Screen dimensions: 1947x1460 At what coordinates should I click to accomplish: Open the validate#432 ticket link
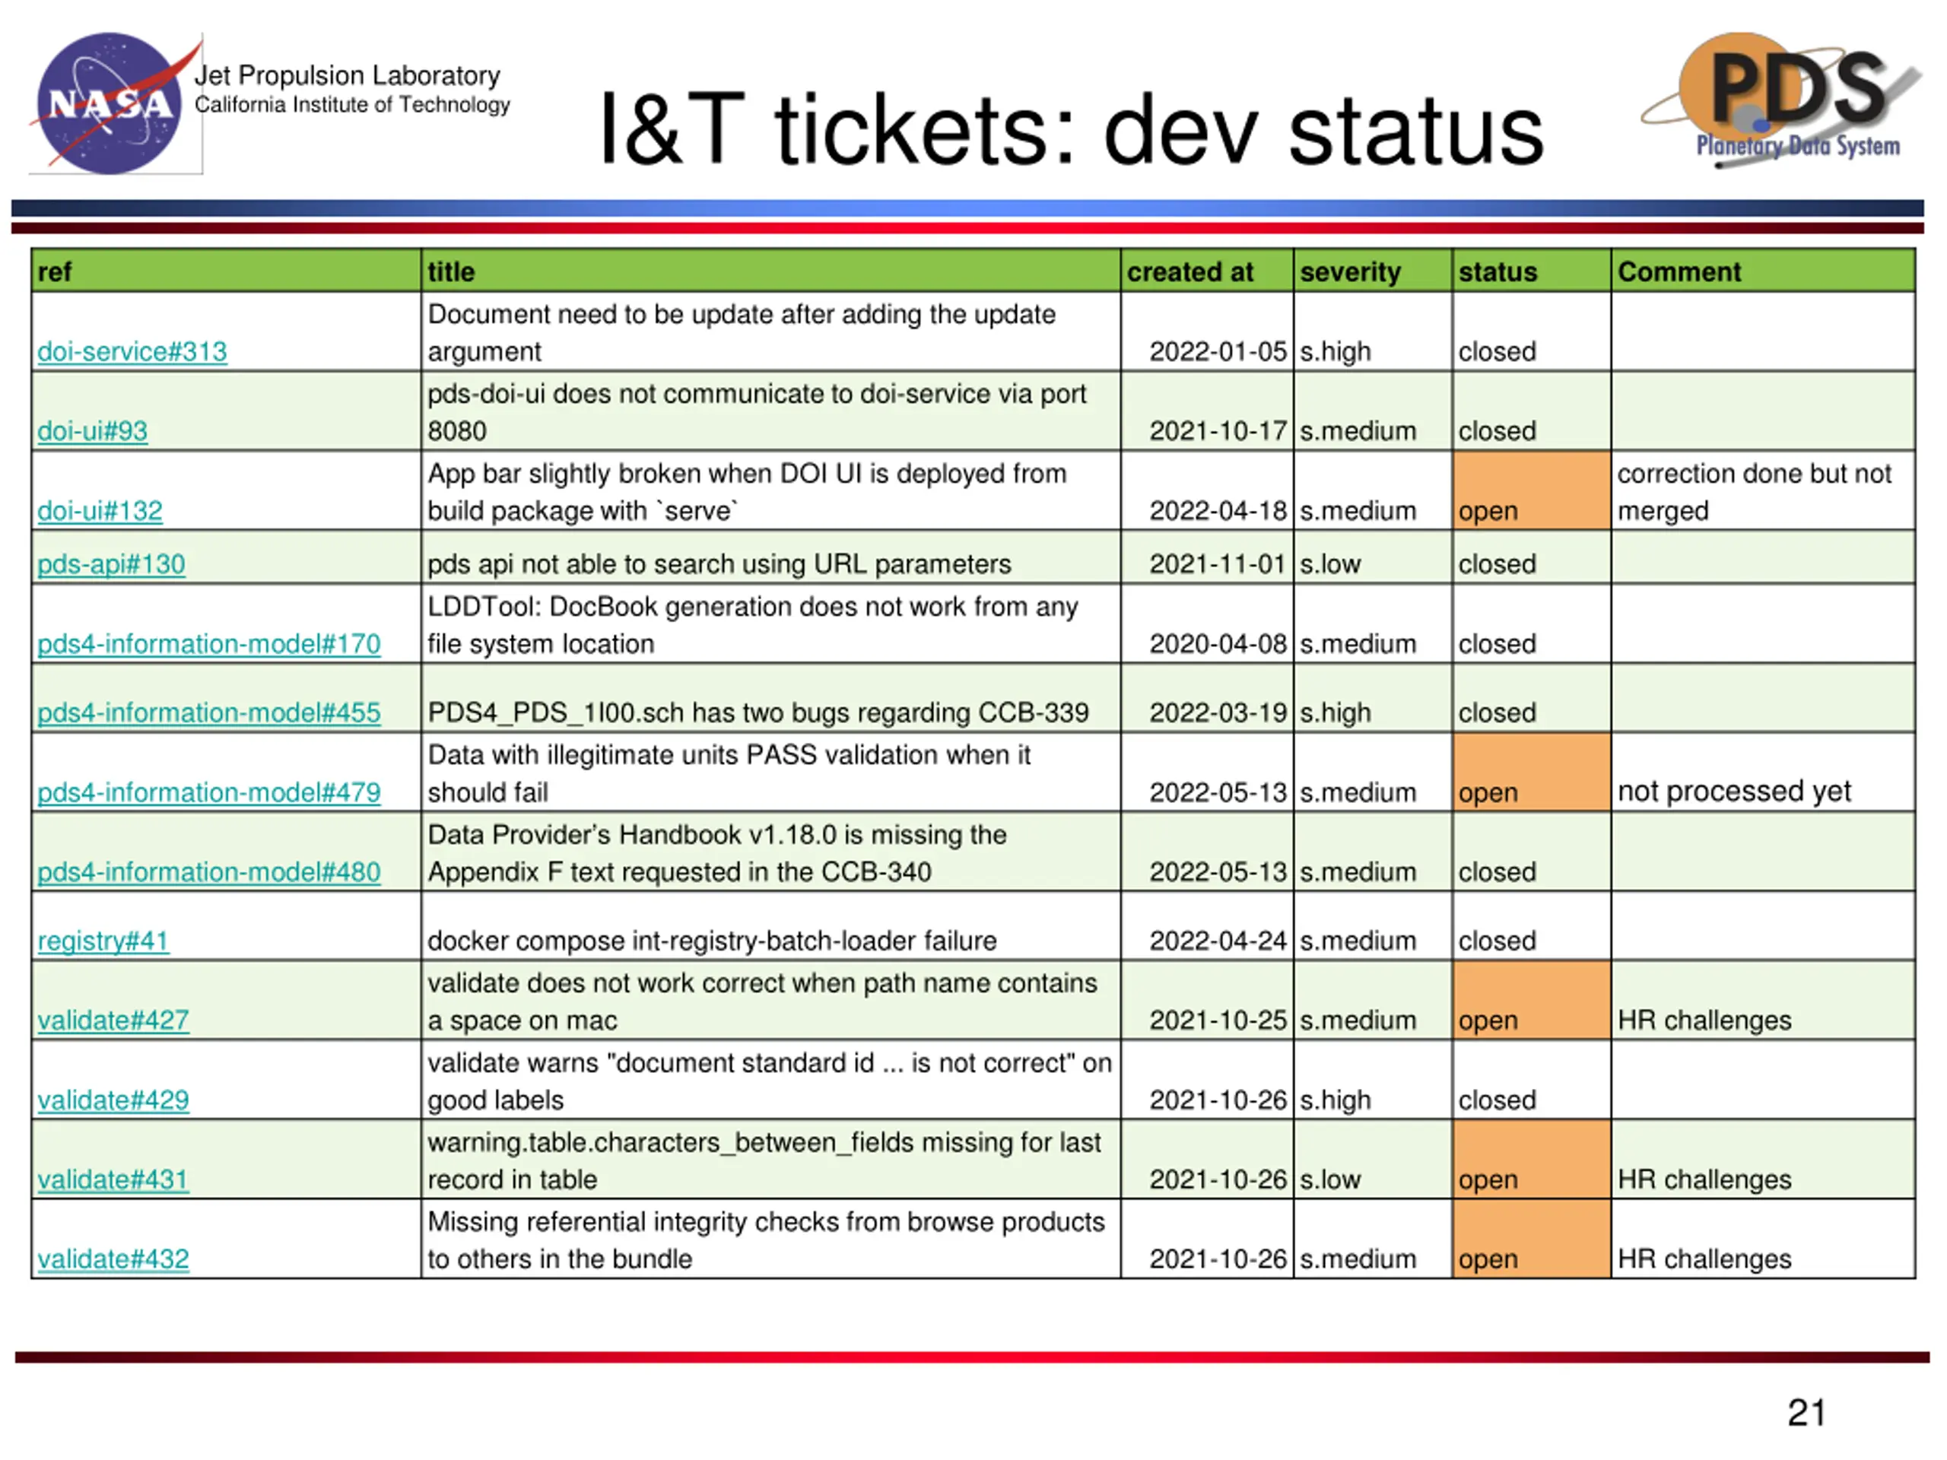point(113,1258)
